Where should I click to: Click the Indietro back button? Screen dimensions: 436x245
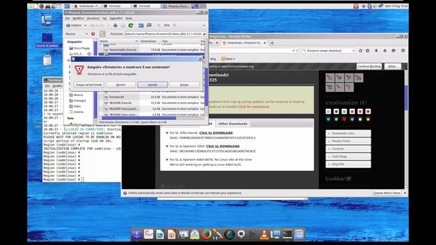(74, 25)
